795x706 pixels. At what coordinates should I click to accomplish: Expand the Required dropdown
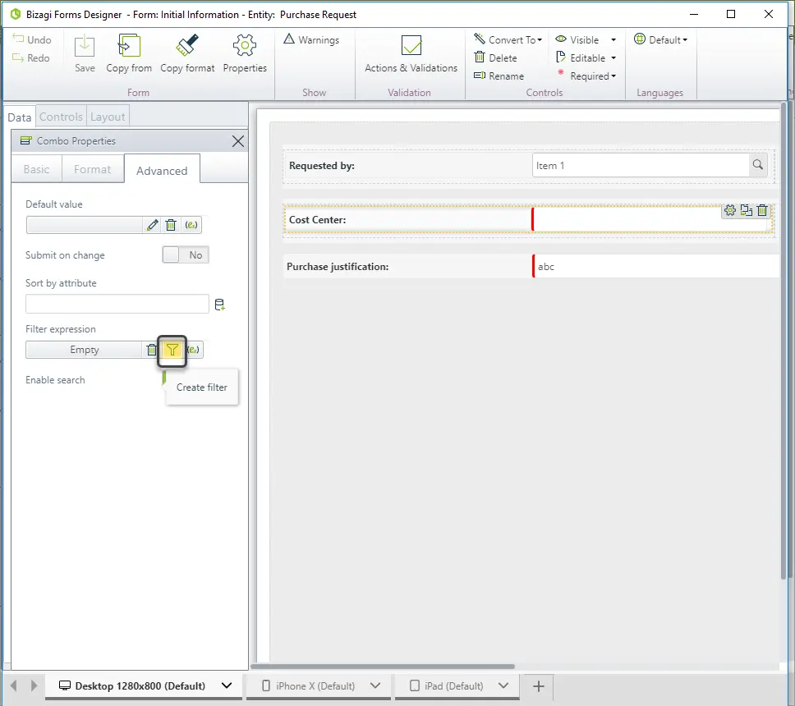pyautogui.click(x=613, y=76)
